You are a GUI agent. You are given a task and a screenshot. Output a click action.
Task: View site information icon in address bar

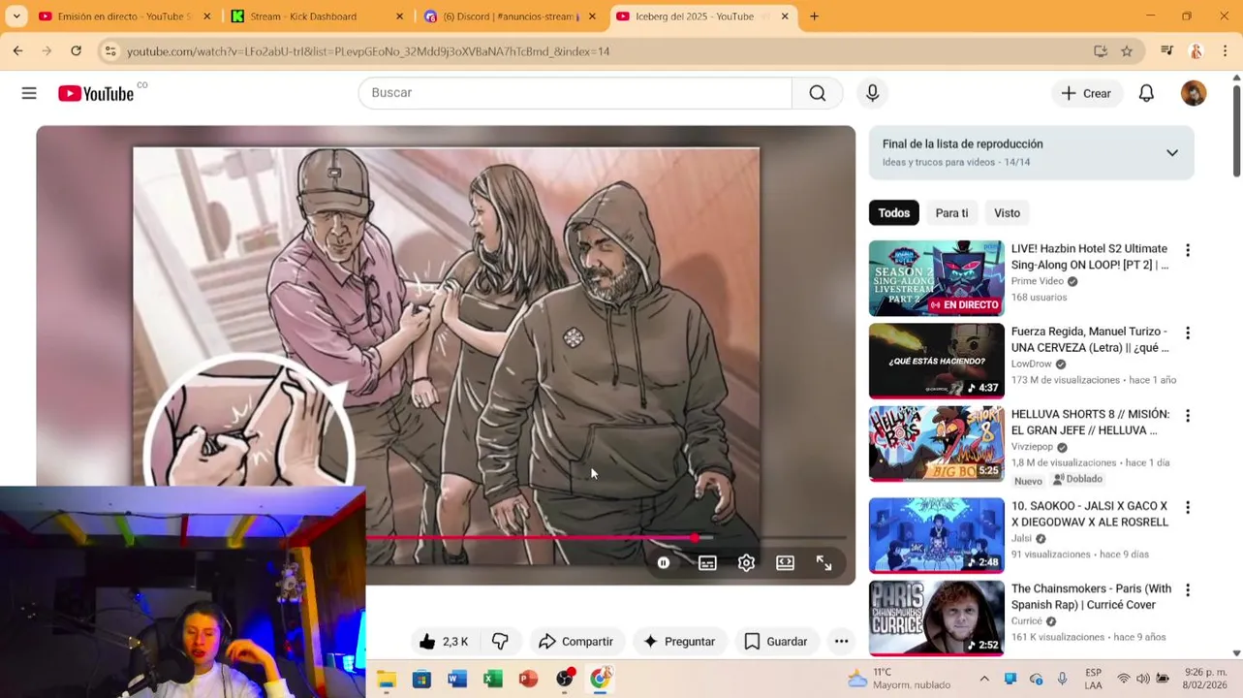click(110, 51)
